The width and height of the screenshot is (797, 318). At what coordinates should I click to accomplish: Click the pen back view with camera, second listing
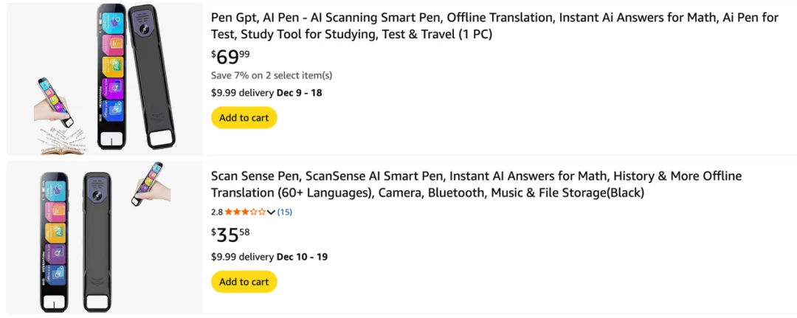pos(97,240)
